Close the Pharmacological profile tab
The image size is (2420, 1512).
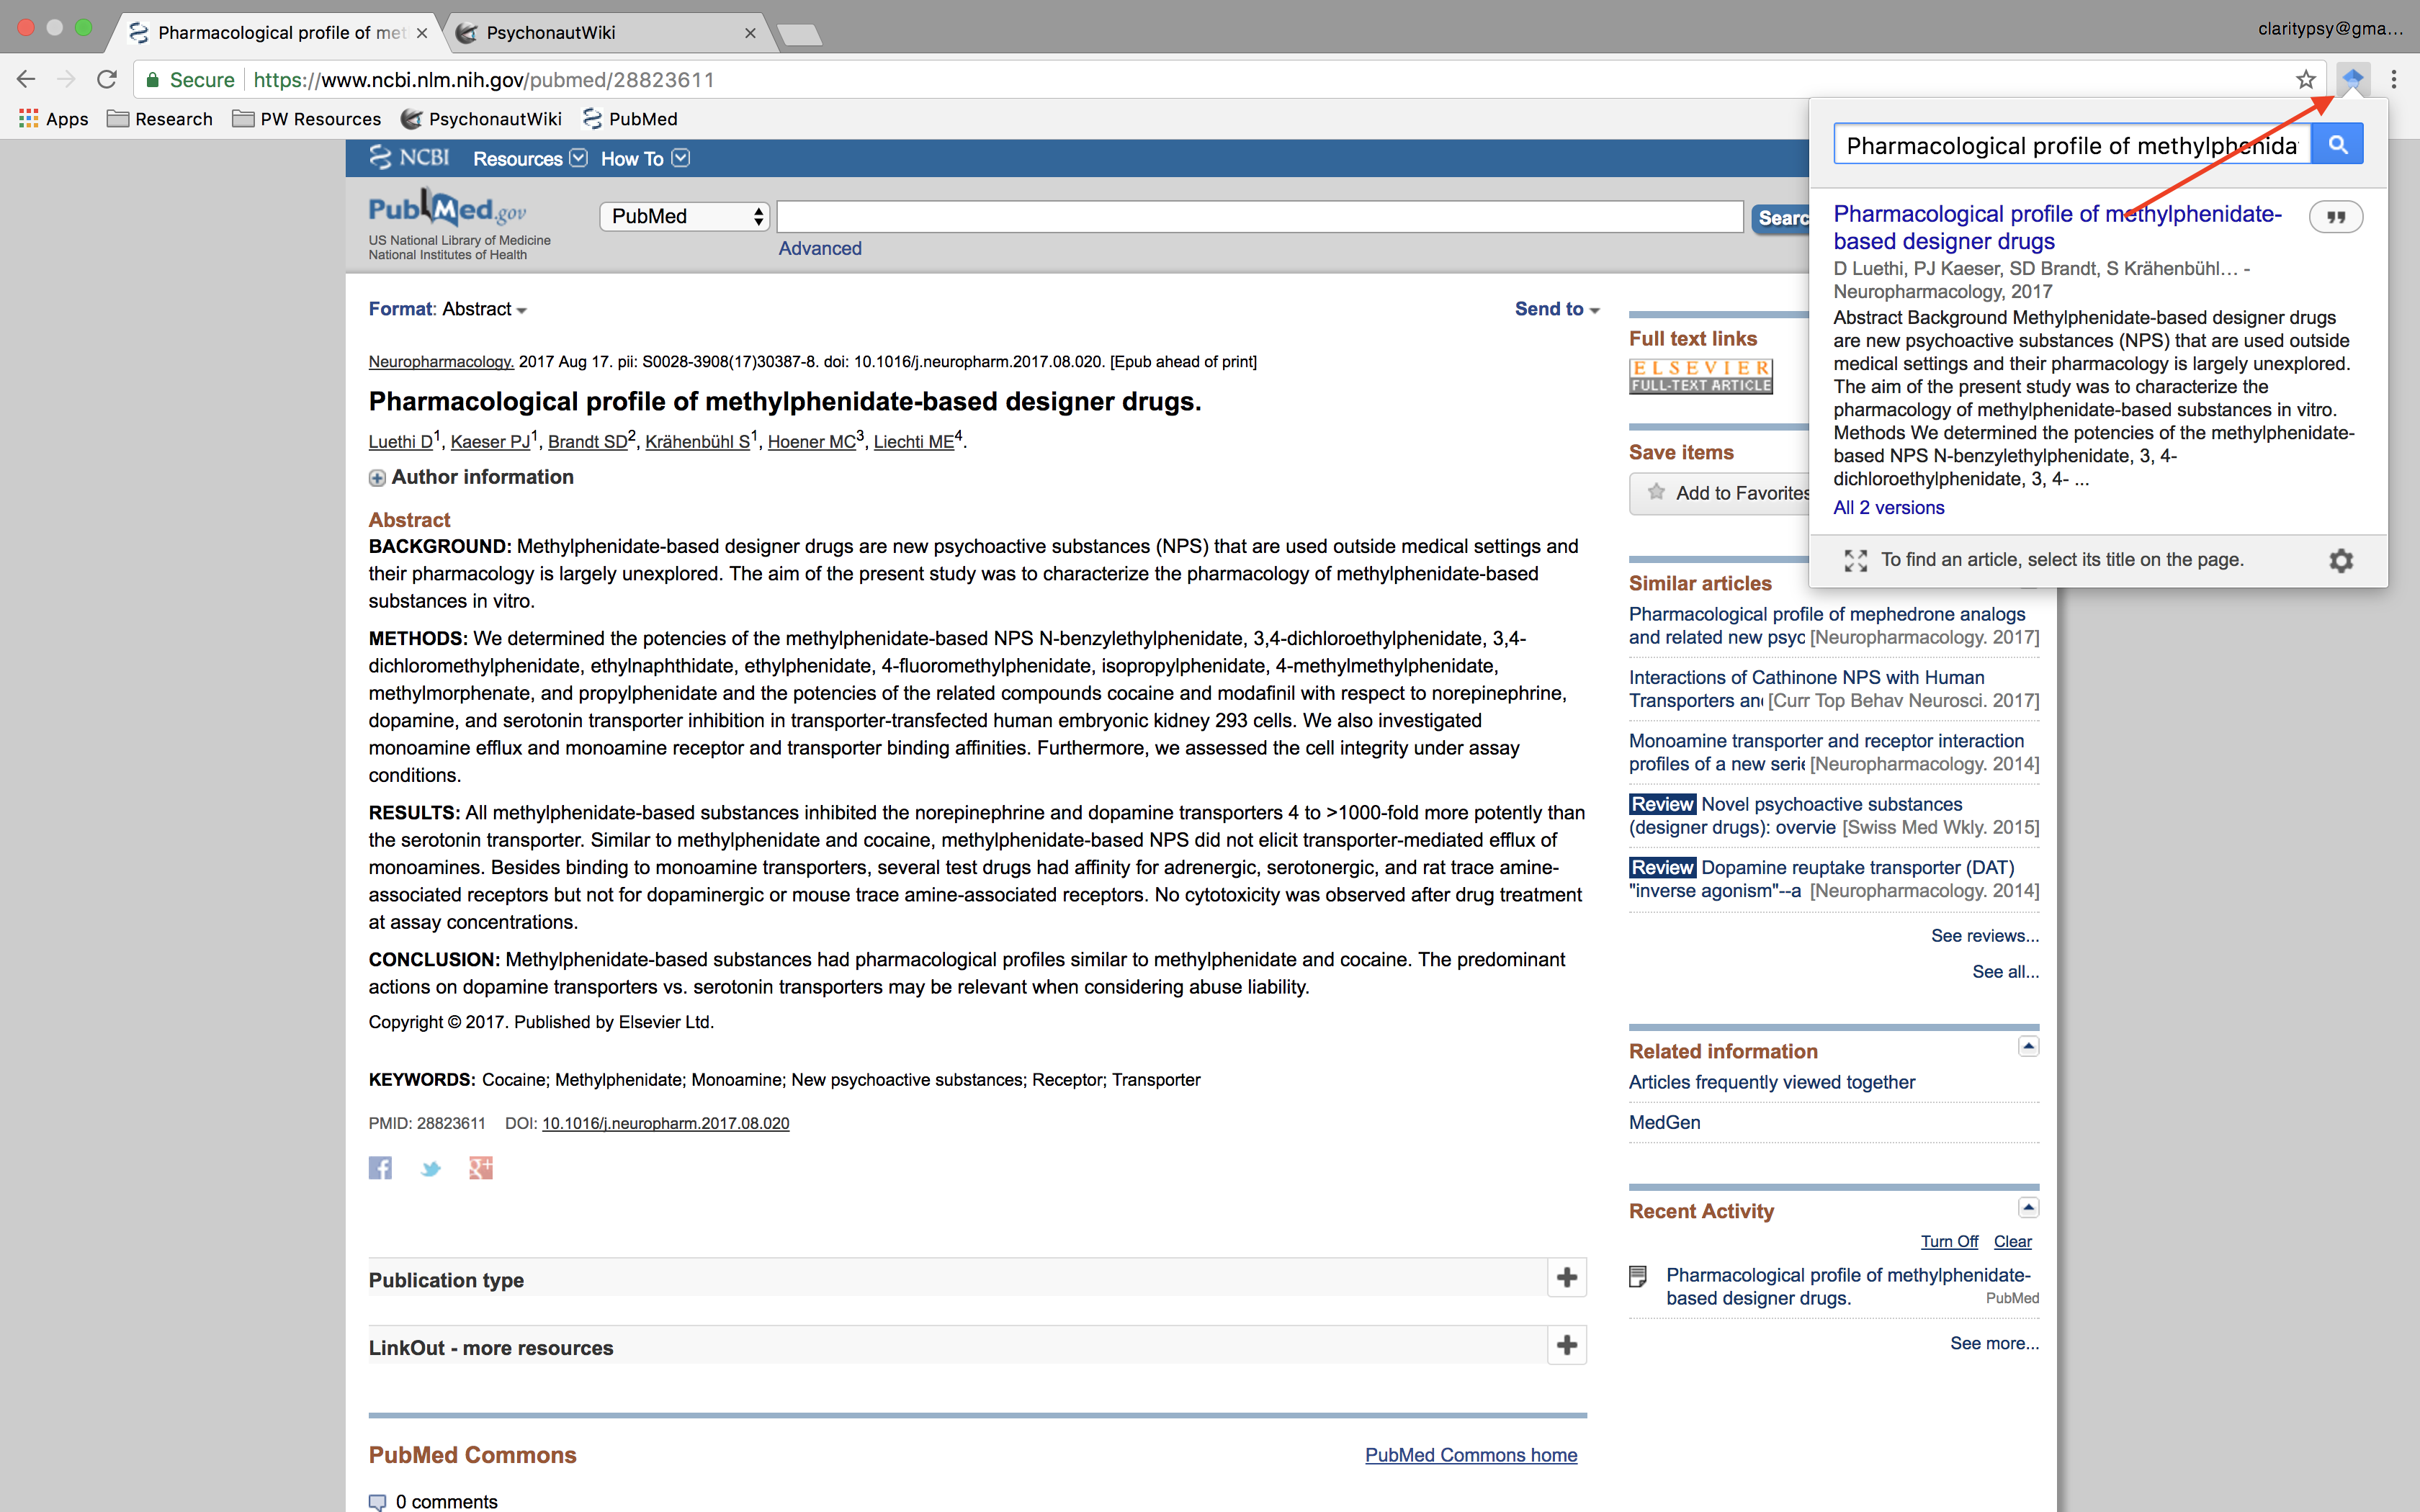(422, 33)
